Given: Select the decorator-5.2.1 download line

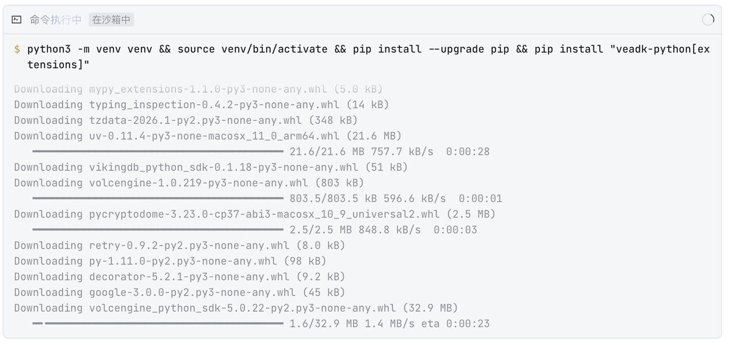Looking at the screenshot, I should (179, 277).
